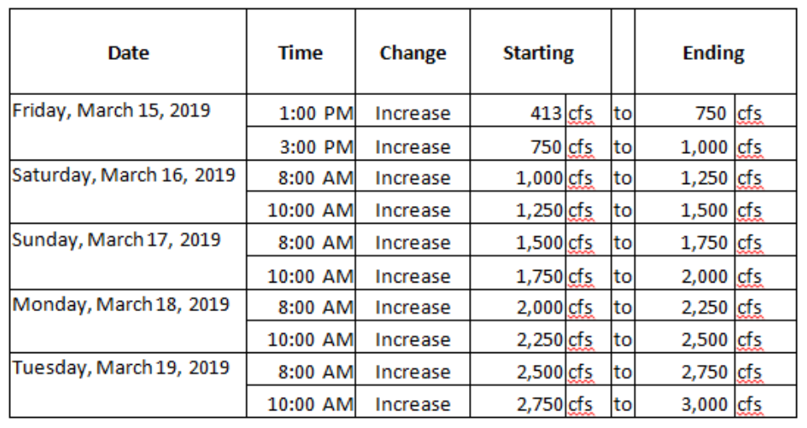Click Tuesday's 10:00 AM time cell

point(311,404)
